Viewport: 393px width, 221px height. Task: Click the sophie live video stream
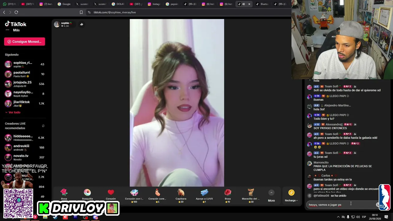click(x=177, y=103)
